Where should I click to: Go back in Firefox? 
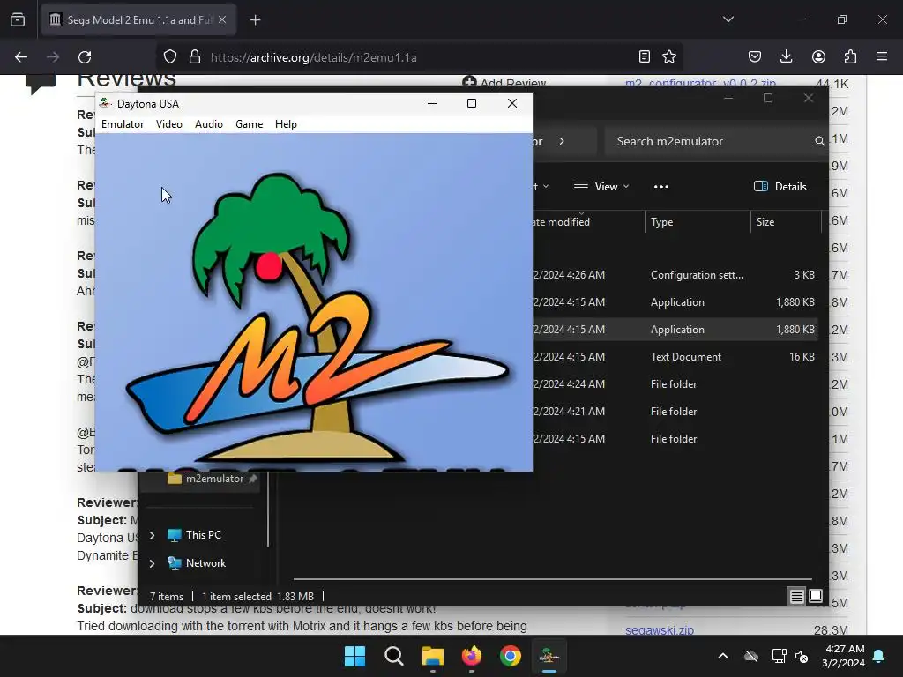pyautogui.click(x=21, y=57)
